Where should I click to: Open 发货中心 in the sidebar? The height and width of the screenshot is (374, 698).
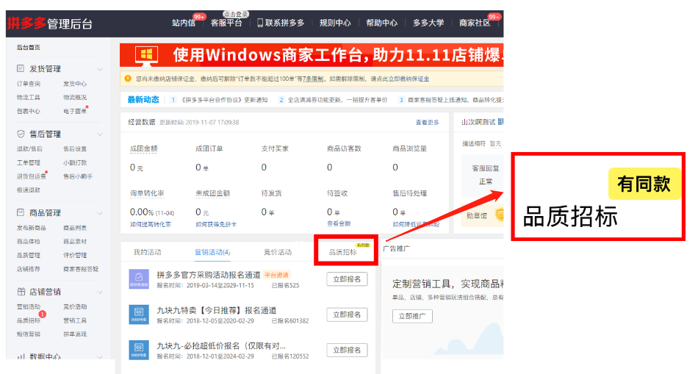75,84
